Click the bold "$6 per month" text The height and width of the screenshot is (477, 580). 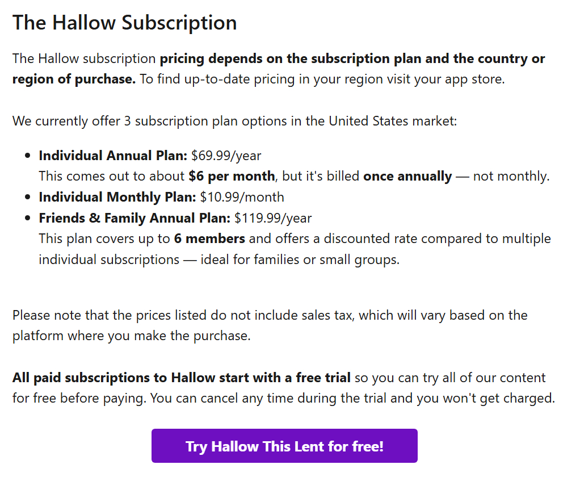[x=232, y=176]
